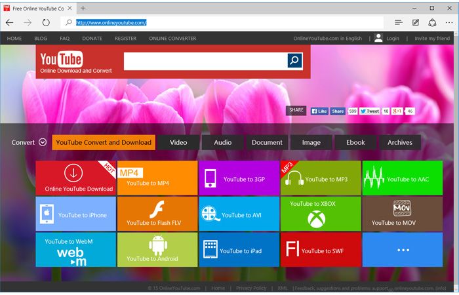Viewport: 459px width, 295px height.
Task: Open the BLOG menu item
Action: [x=41, y=38]
